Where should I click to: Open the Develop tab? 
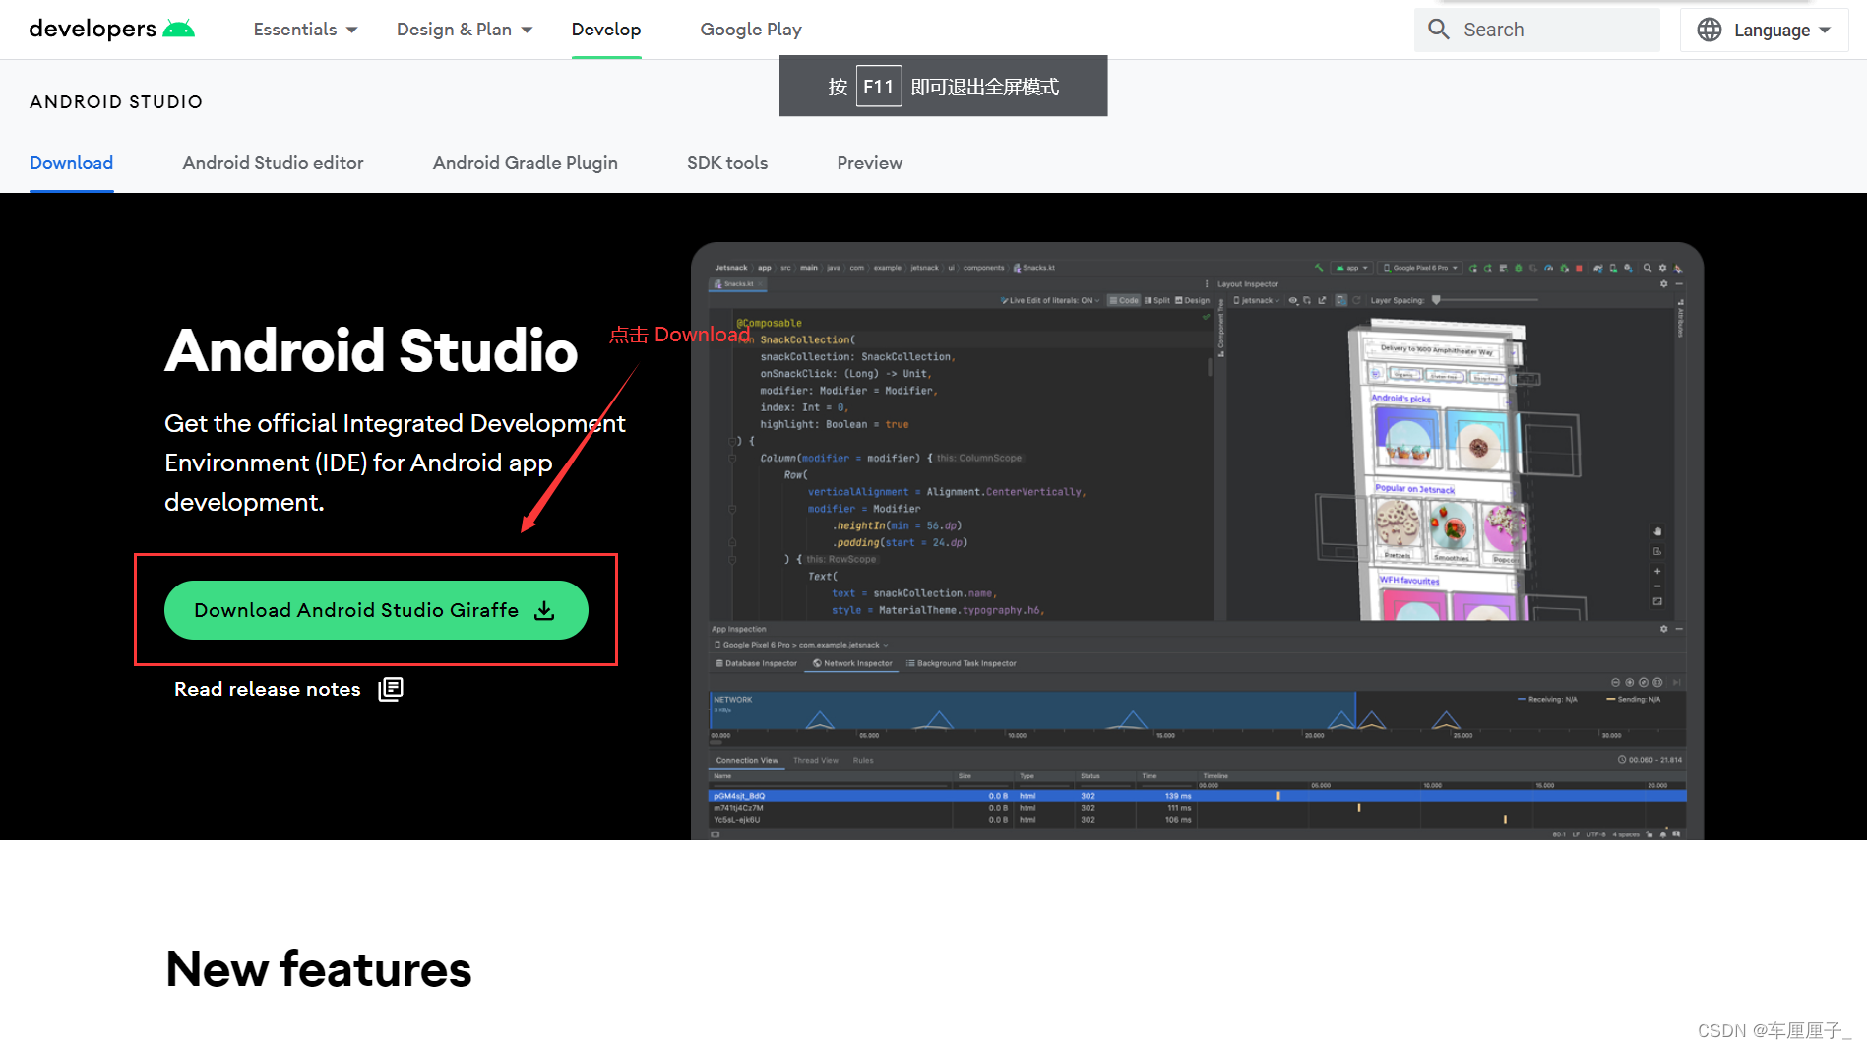coord(606,30)
